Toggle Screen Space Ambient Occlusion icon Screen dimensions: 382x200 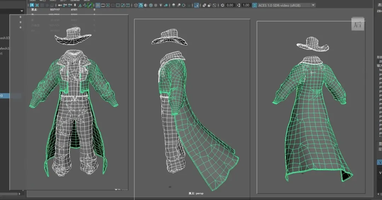click(x=173, y=5)
